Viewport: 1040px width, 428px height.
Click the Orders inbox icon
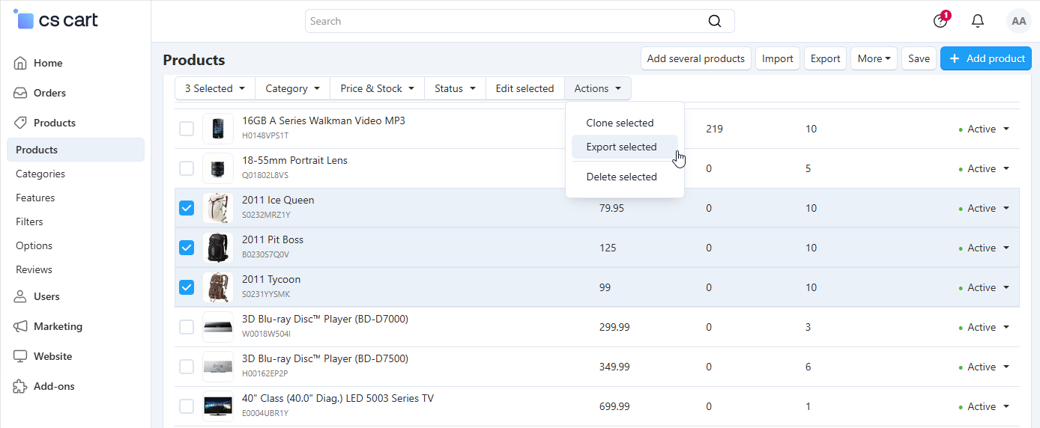(x=21, y=93)
